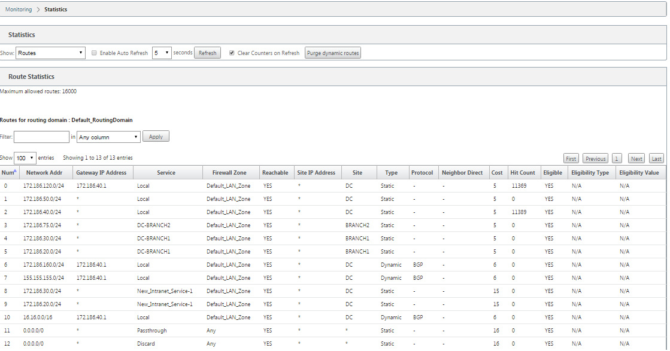Change entries-per-page dropdown showing 100
670x351 pixels.
point(25,158)
